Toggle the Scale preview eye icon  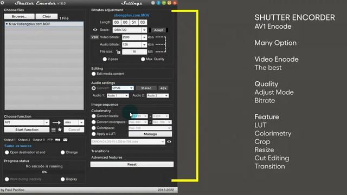95,30
